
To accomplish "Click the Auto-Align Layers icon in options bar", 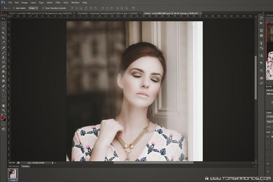I will click(x=133, y=8).
